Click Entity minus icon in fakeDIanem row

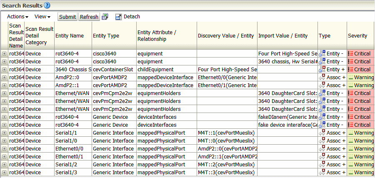point(322,117)
